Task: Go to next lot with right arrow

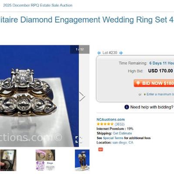Action: 121,53
